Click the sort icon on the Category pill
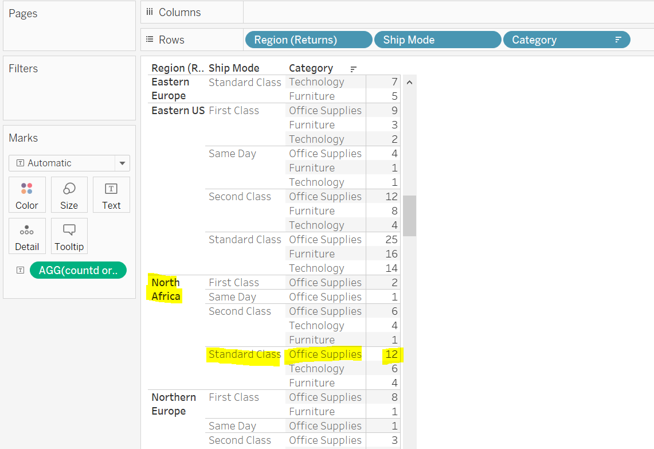654x449 pixels. [x=617, y=40]
